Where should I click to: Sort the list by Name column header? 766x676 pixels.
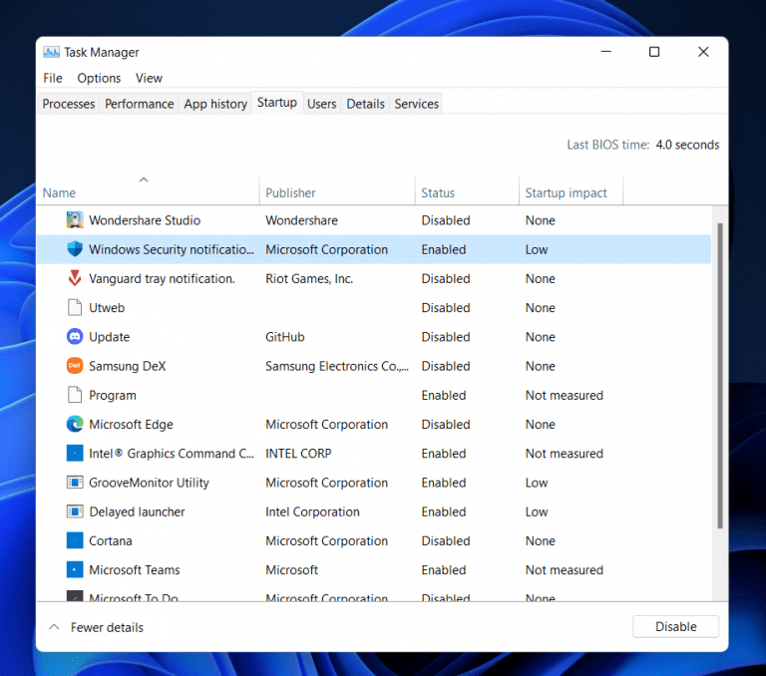tap(60, 192)
